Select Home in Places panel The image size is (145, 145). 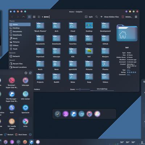coord(20,24)
